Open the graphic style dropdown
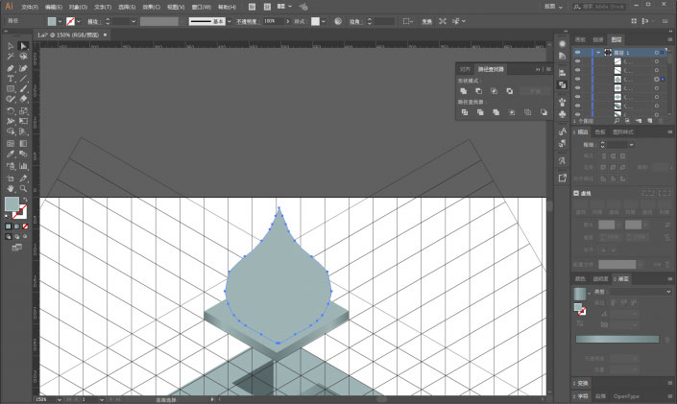The image size is (677, 404). click(324, 21)
